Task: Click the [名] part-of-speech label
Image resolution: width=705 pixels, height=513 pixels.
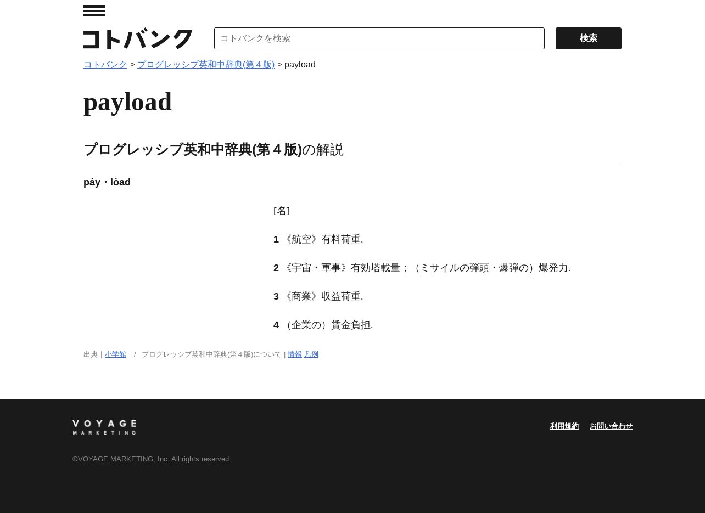Action: coord(282,211)
